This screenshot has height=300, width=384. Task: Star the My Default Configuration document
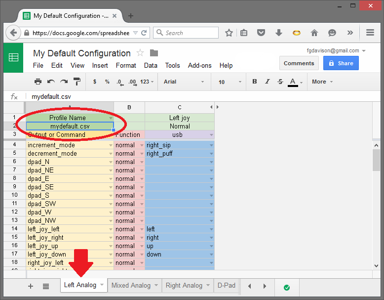point(140,53)
